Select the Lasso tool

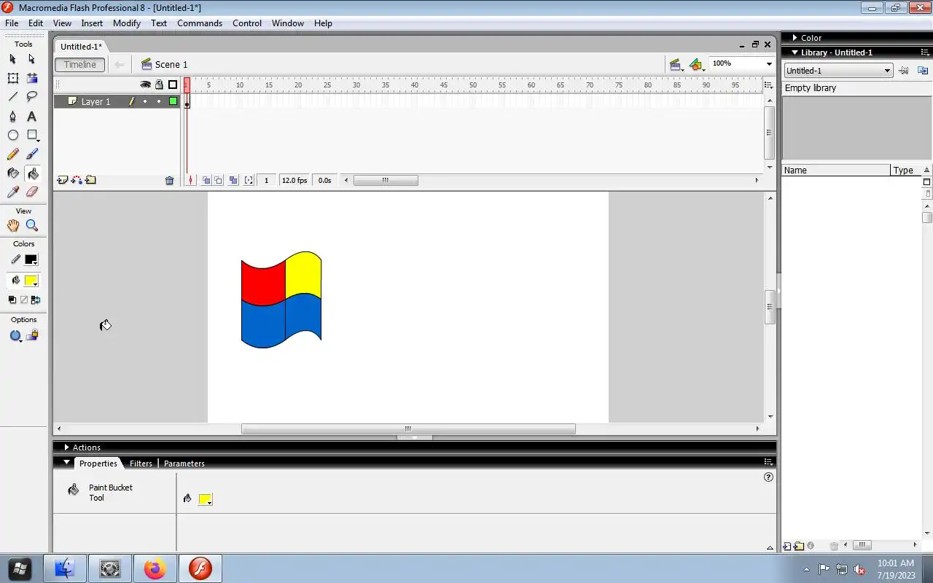coord(31,97)
